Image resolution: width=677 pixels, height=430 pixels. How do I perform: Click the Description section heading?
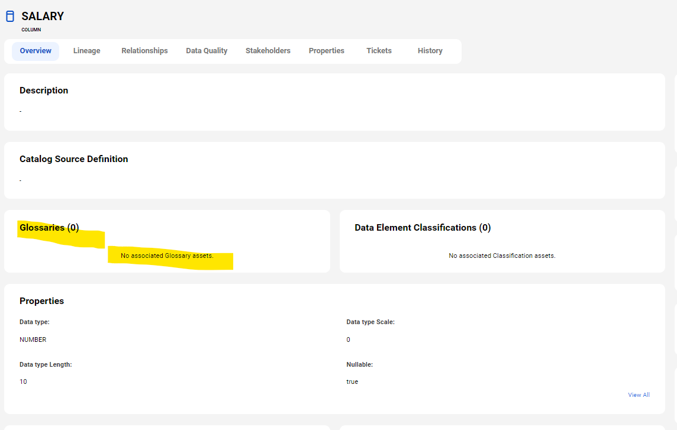click(44, 90)
